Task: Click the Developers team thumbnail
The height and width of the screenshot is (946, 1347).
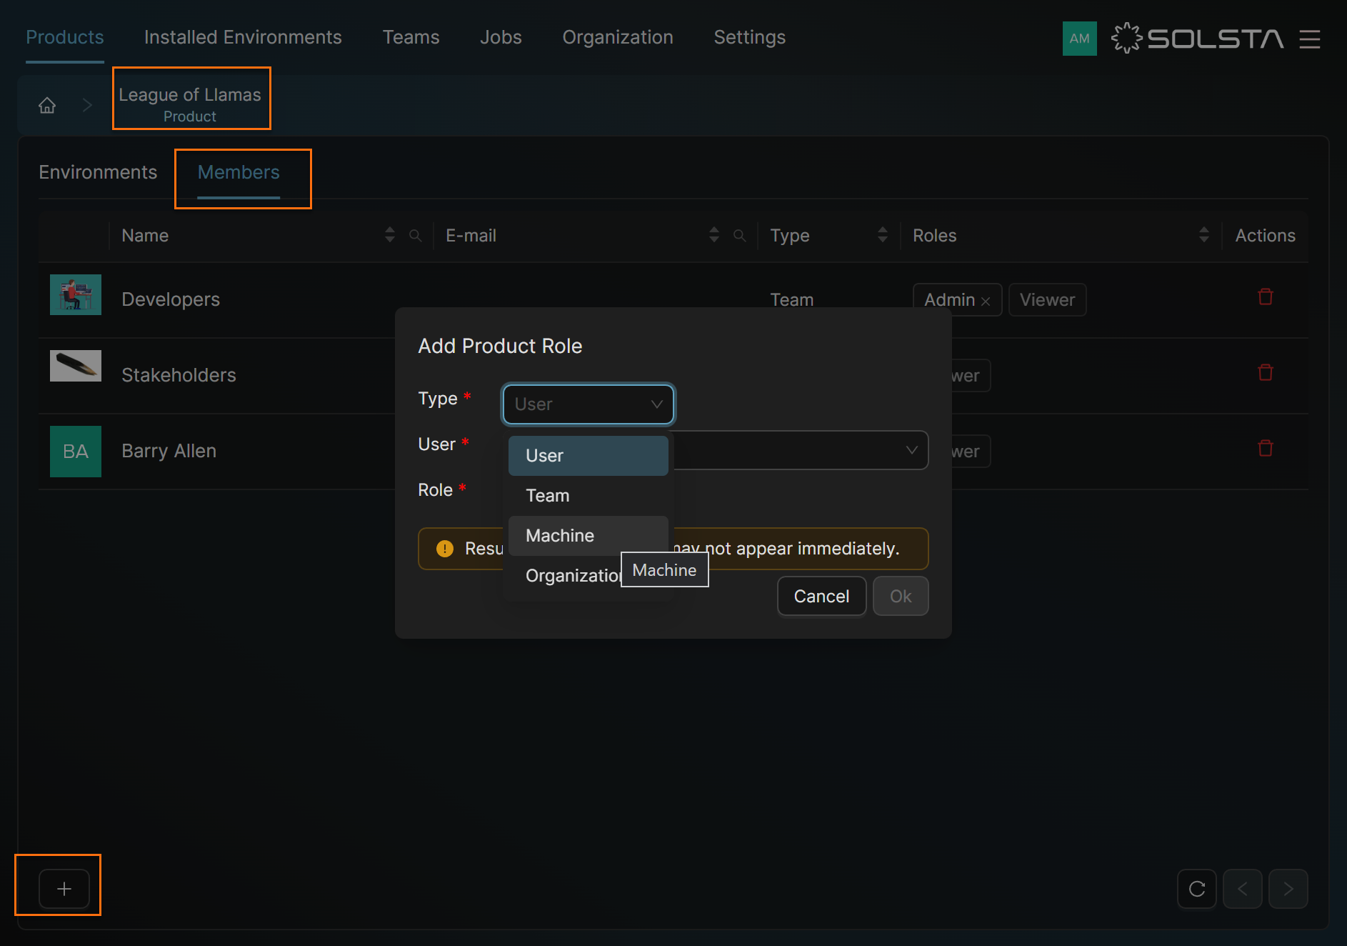Action: click(x=76, y=294)
